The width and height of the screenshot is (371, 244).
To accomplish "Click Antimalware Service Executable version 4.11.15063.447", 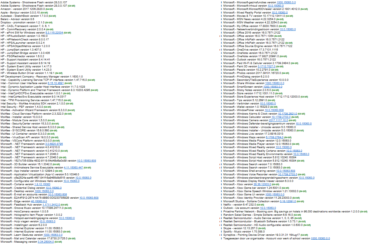I will pyautogui.click(x=73, y=168).
